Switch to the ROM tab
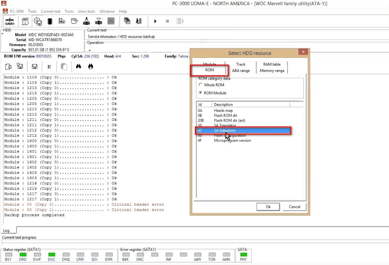Screen dimensions: 389x265 click(210, 70)
